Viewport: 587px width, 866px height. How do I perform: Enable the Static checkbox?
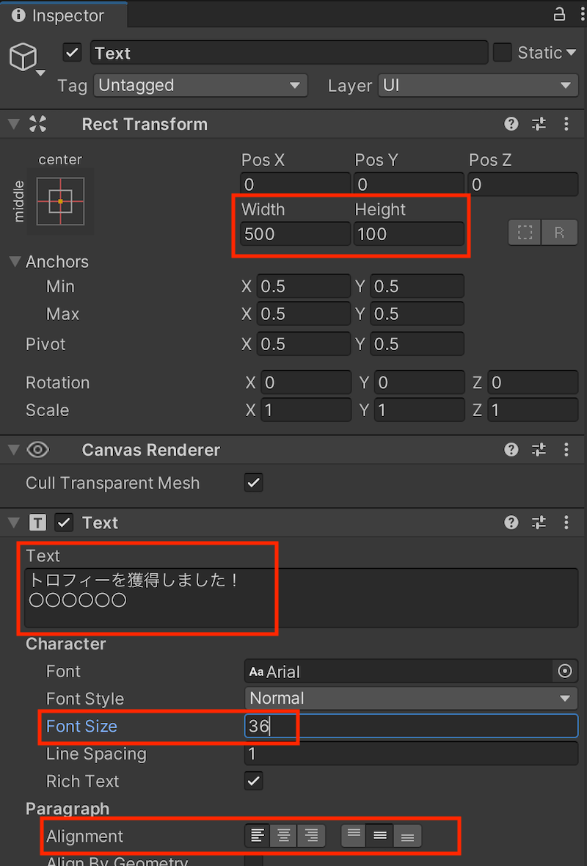(502, 52)
